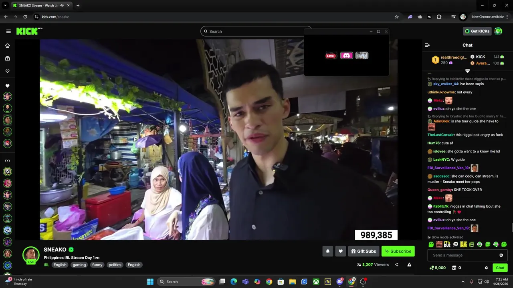Share the stream via share icon
The height and width of the screenshot is (288, 513).
pyautogui.click(x=396, y=264)
